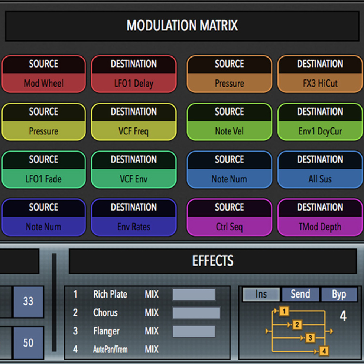Select the Ins effects routing mode
364x364 pixels.
click(x=261, y=294)
